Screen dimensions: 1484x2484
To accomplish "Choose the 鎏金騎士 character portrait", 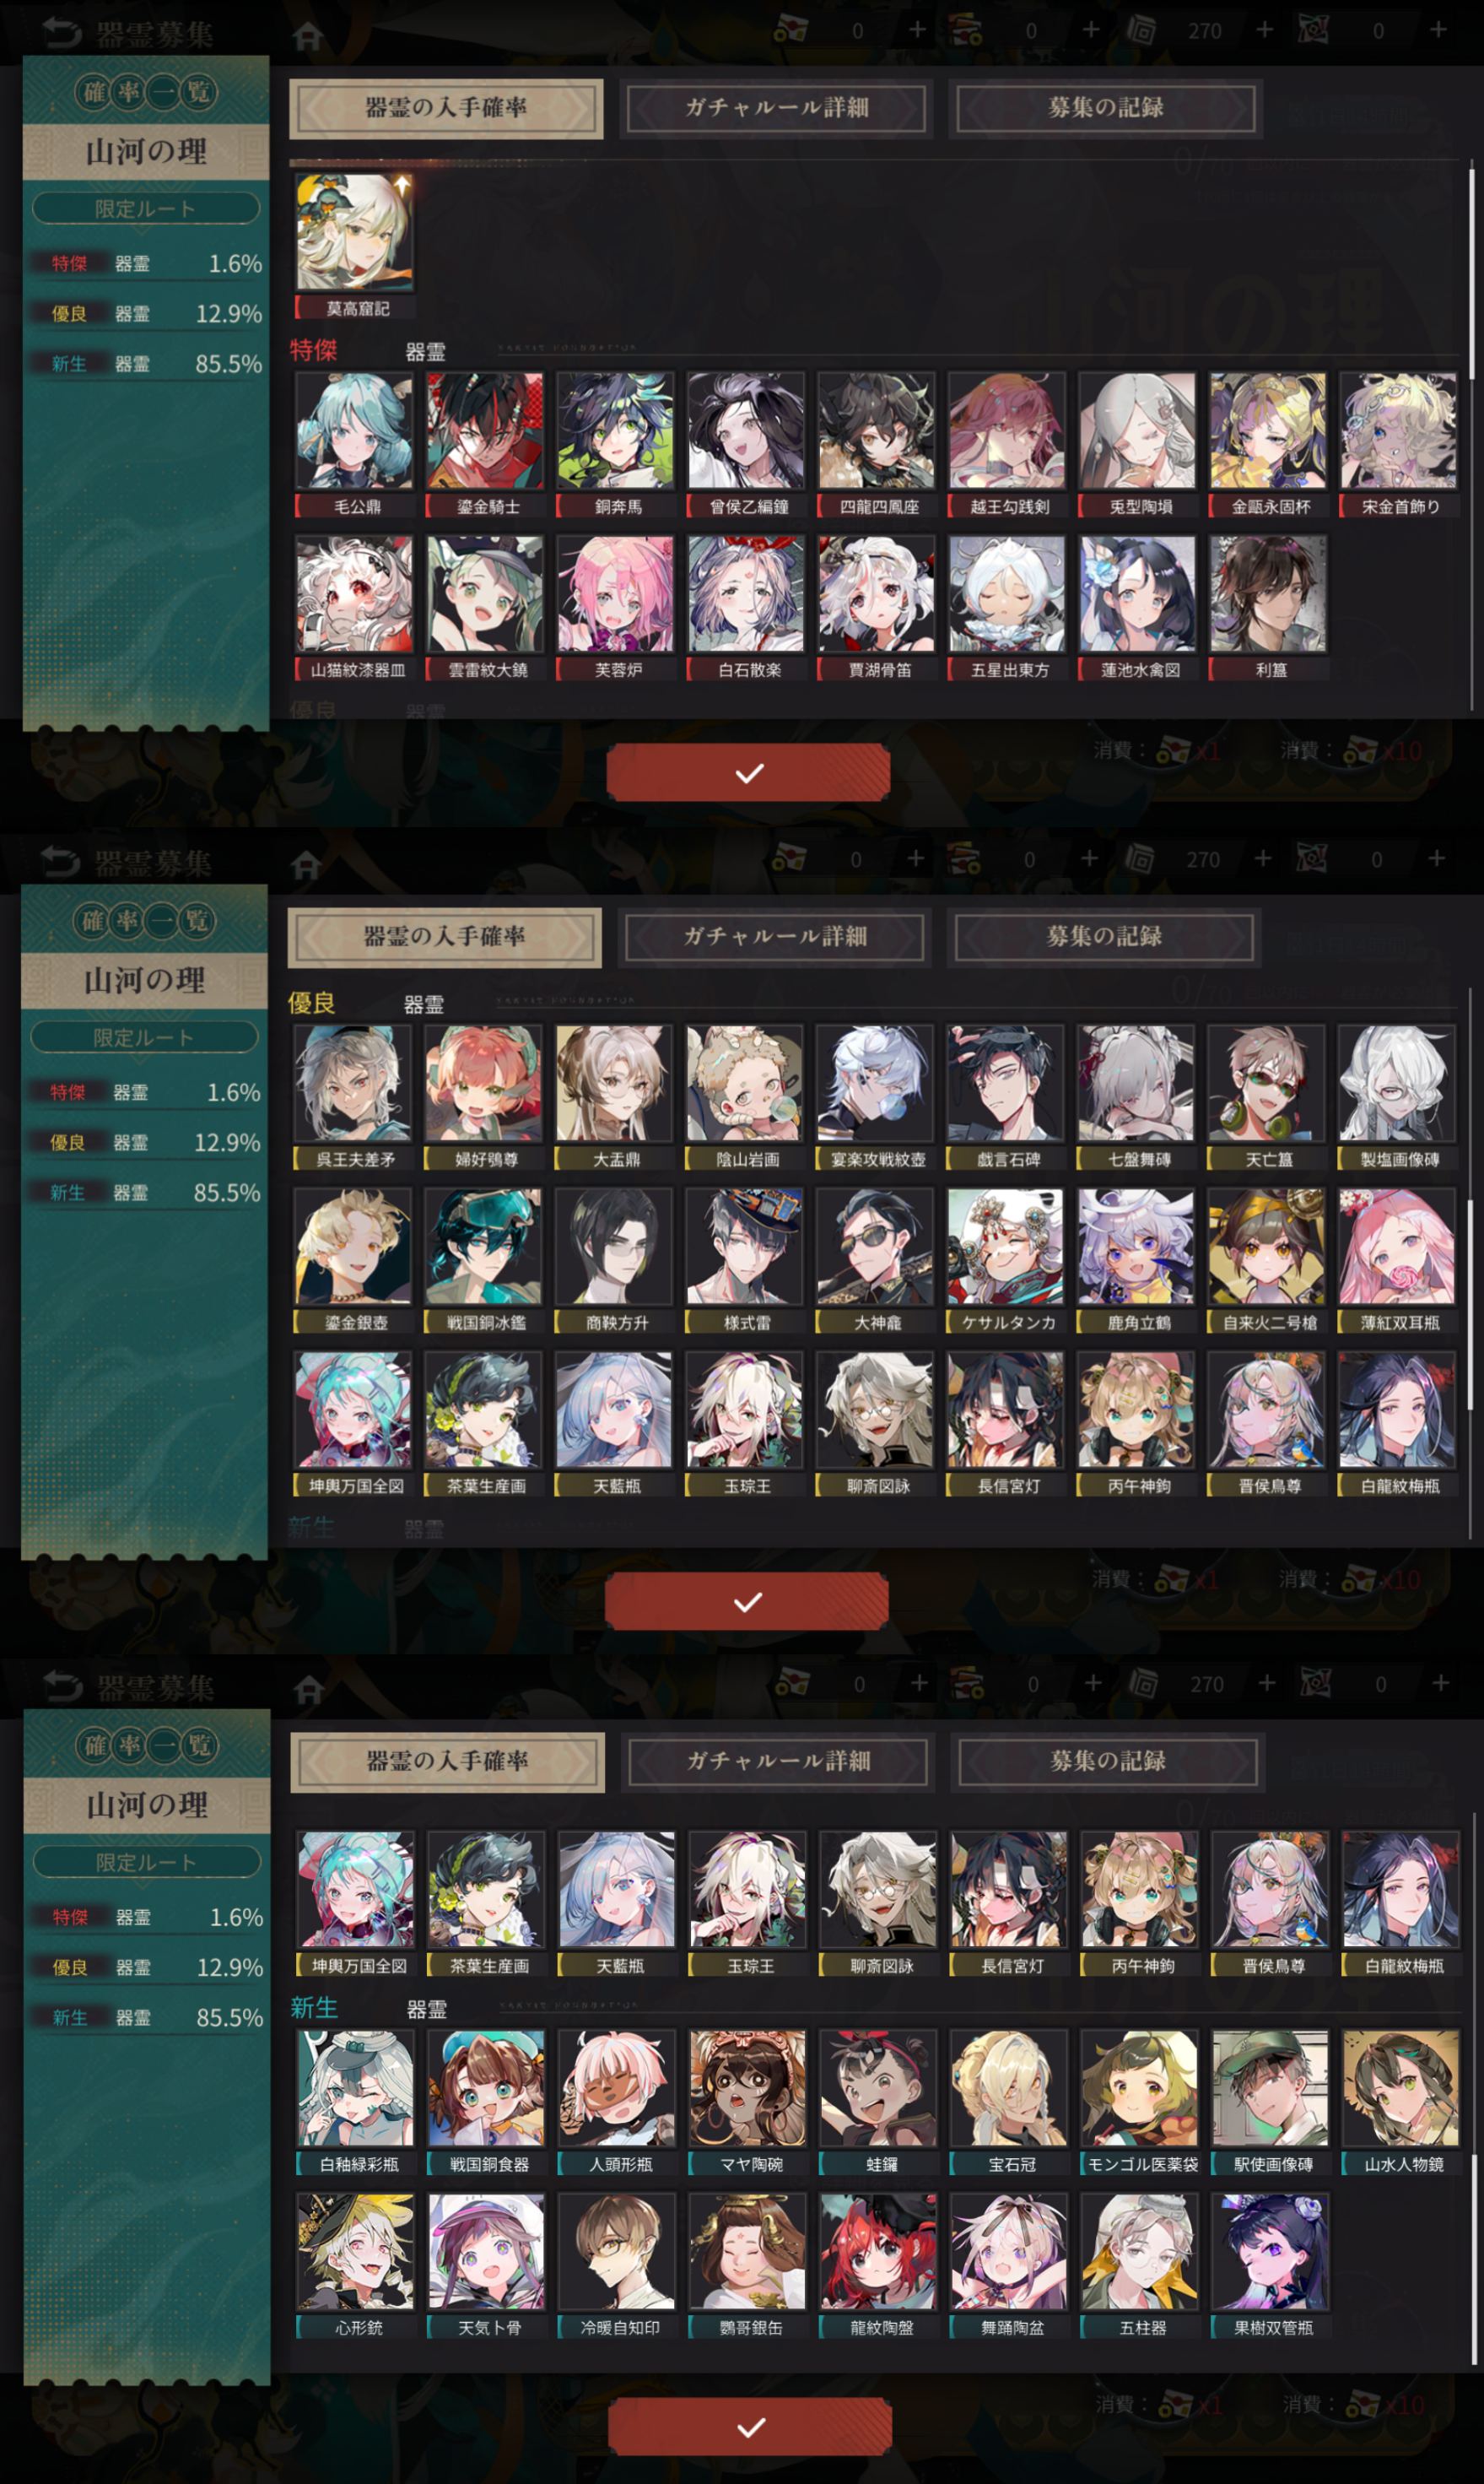I will coord(485,430).
